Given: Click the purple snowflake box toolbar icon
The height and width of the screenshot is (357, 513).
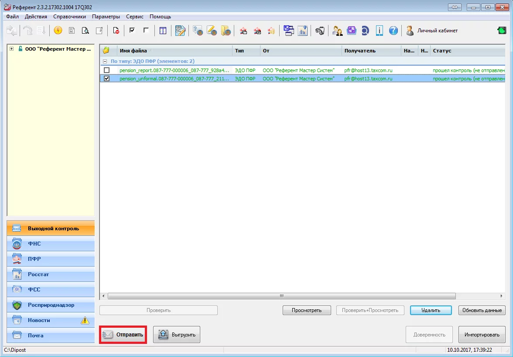Looking at the screenshot, I should tap(352, 31).
